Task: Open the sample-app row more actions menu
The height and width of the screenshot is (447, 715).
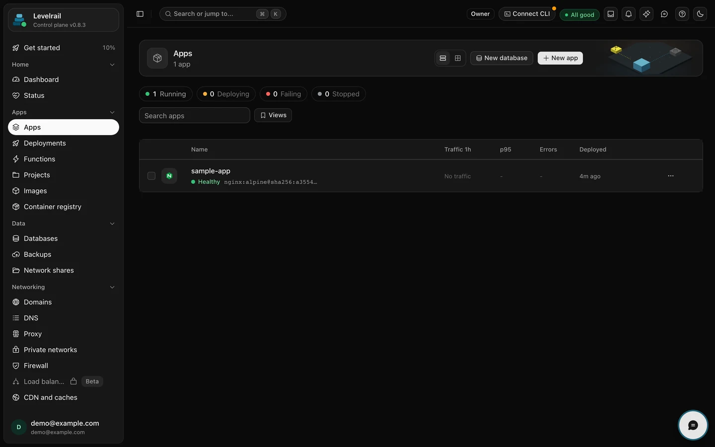Action: [671, 176]
